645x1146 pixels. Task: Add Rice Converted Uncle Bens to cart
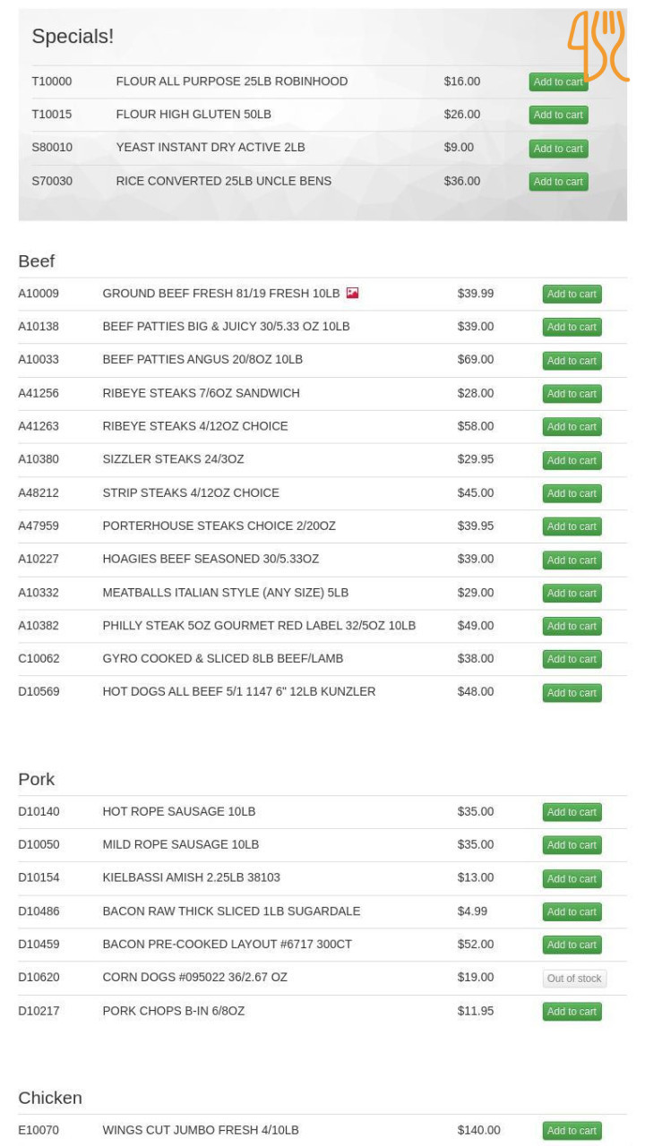coord(557,181)
